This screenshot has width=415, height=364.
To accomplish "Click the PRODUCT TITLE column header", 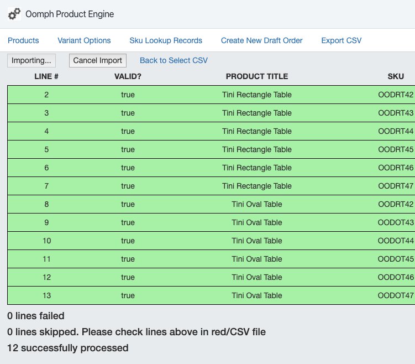I will click(x=257, y=76).
